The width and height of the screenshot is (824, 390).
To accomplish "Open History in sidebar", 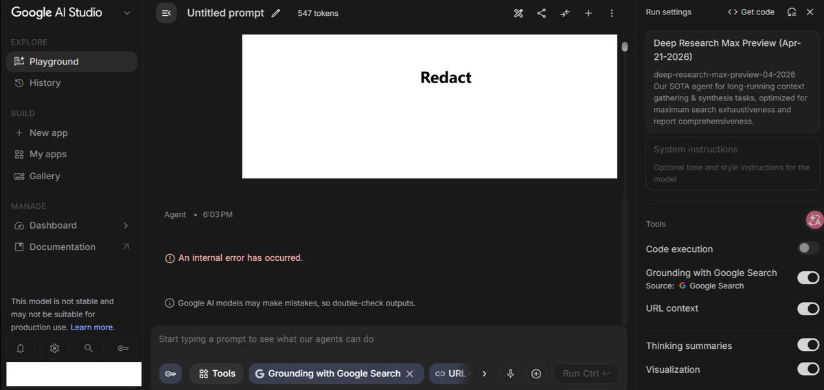I will (71, 82).
